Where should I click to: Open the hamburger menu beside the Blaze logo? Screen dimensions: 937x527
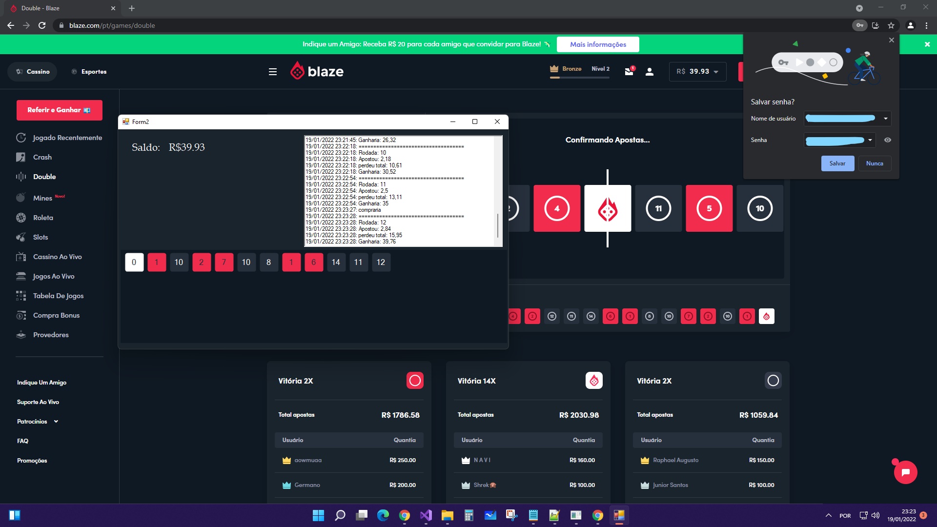(273, 72)
